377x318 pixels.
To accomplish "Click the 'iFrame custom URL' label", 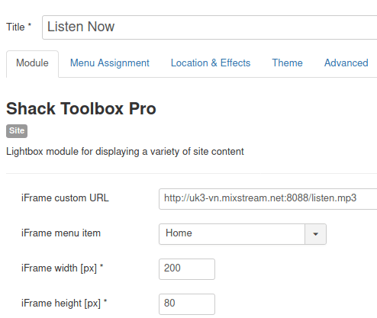I will click(65, 198).
